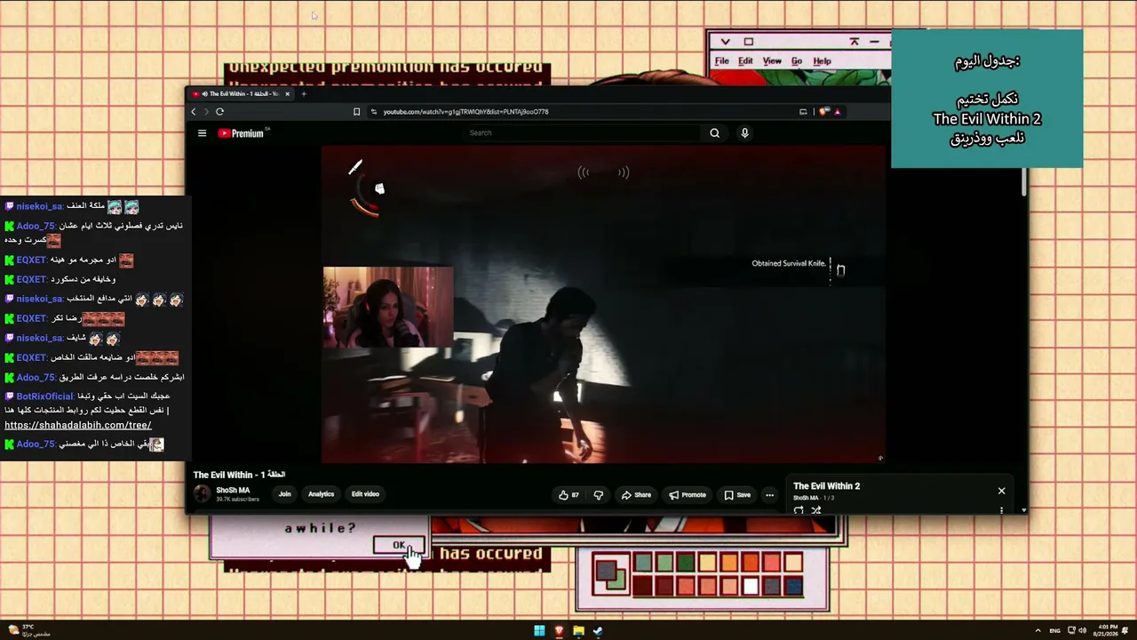Toggle shuffle playlist
Screen dimensions: 1137x640
pos(816,510)
